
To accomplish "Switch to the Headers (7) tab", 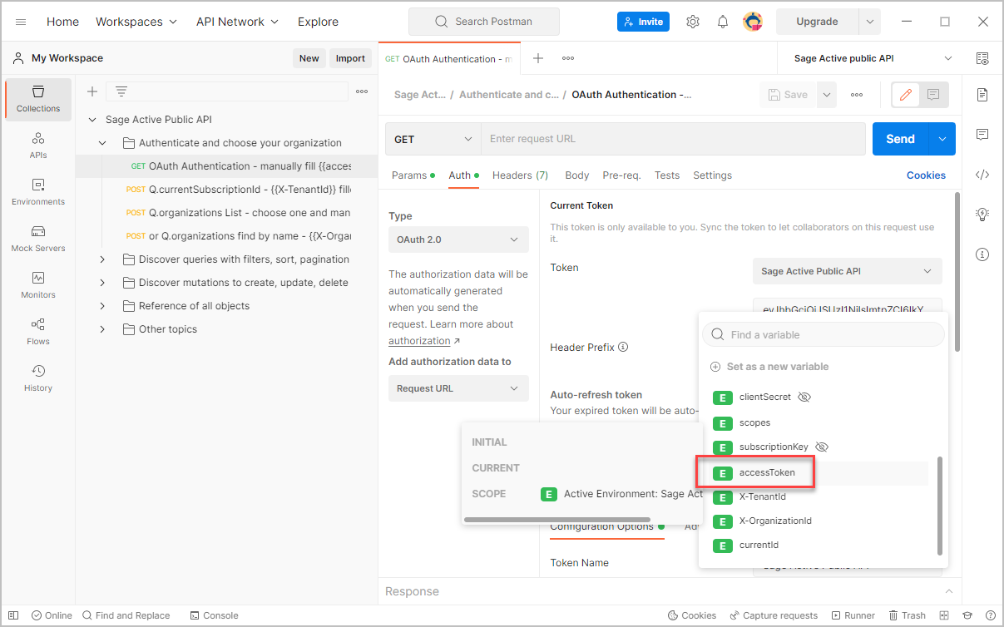I will coord(520,175).
